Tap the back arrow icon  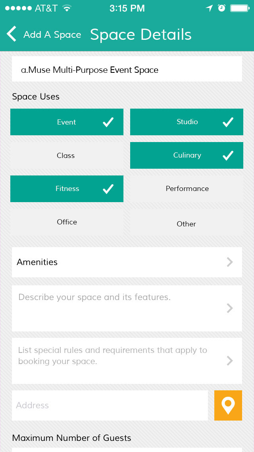(12, 34)
